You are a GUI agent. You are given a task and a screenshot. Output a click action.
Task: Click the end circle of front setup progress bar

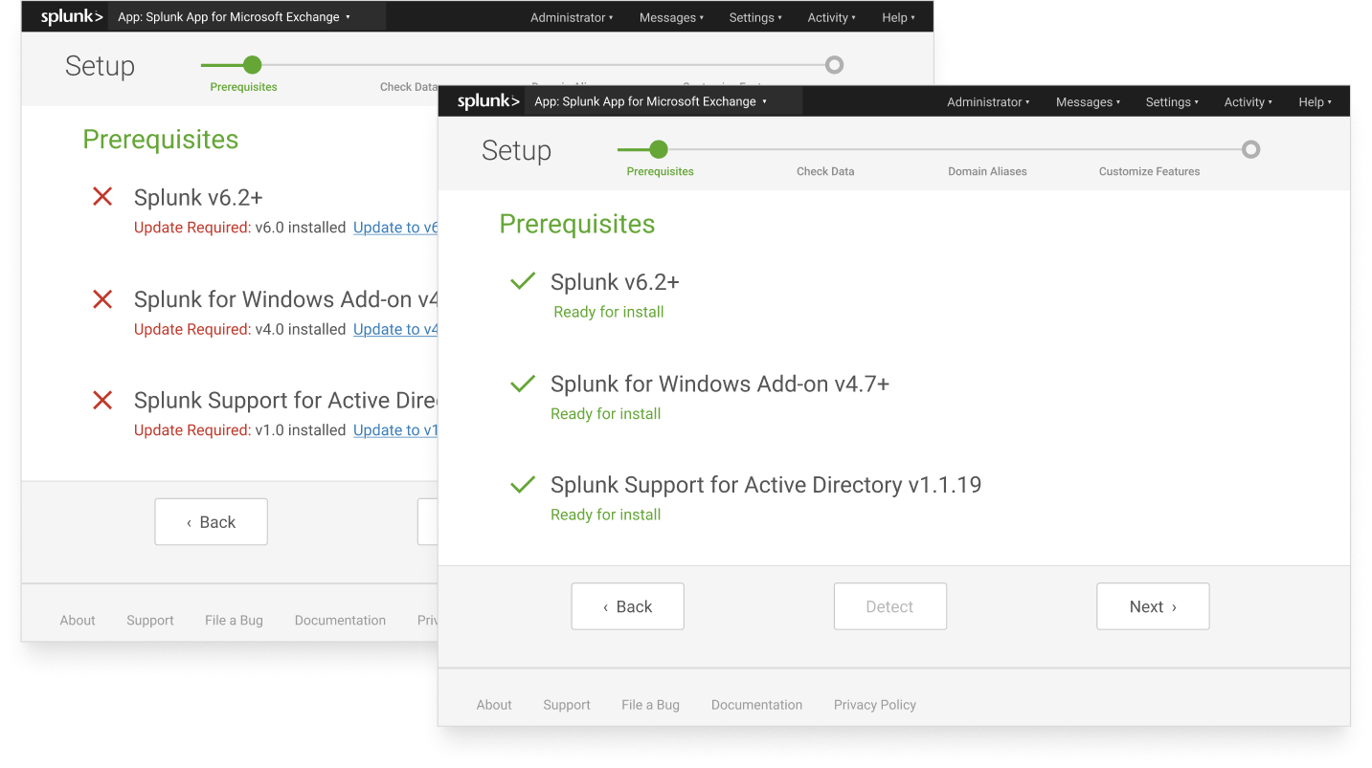point(1250,149)
